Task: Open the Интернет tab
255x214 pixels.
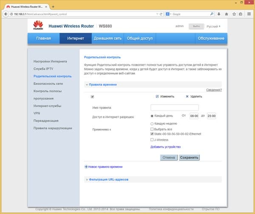Action: [x=76, y=38]
